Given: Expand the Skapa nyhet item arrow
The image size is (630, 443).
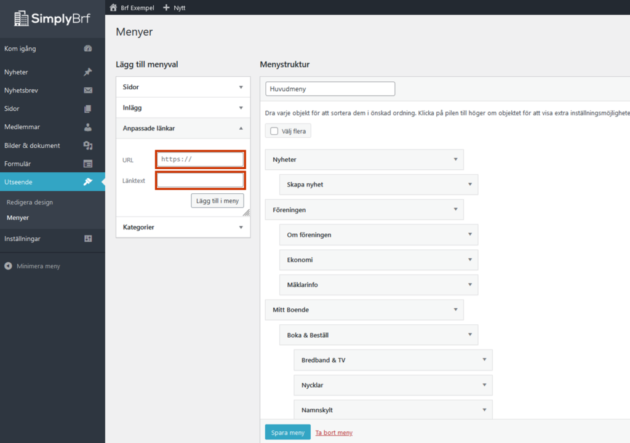Looking at the screenshot, I should [470, 184].
